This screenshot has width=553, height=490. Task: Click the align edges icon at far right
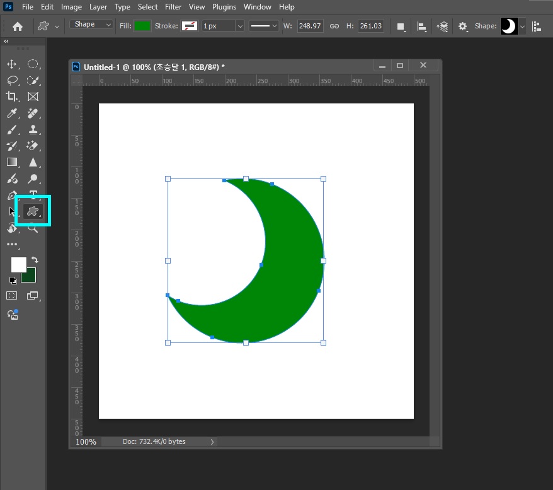pos(537,26)
